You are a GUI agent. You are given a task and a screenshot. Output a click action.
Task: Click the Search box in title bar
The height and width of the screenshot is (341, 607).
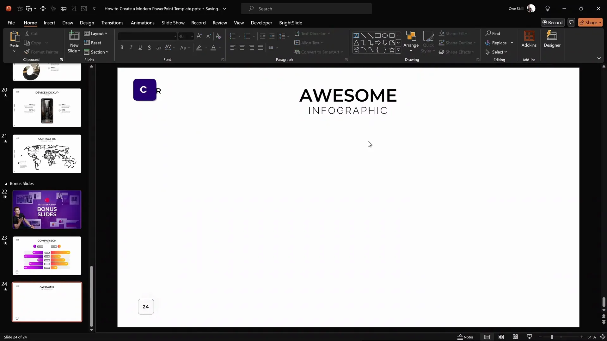click(306, 9)
